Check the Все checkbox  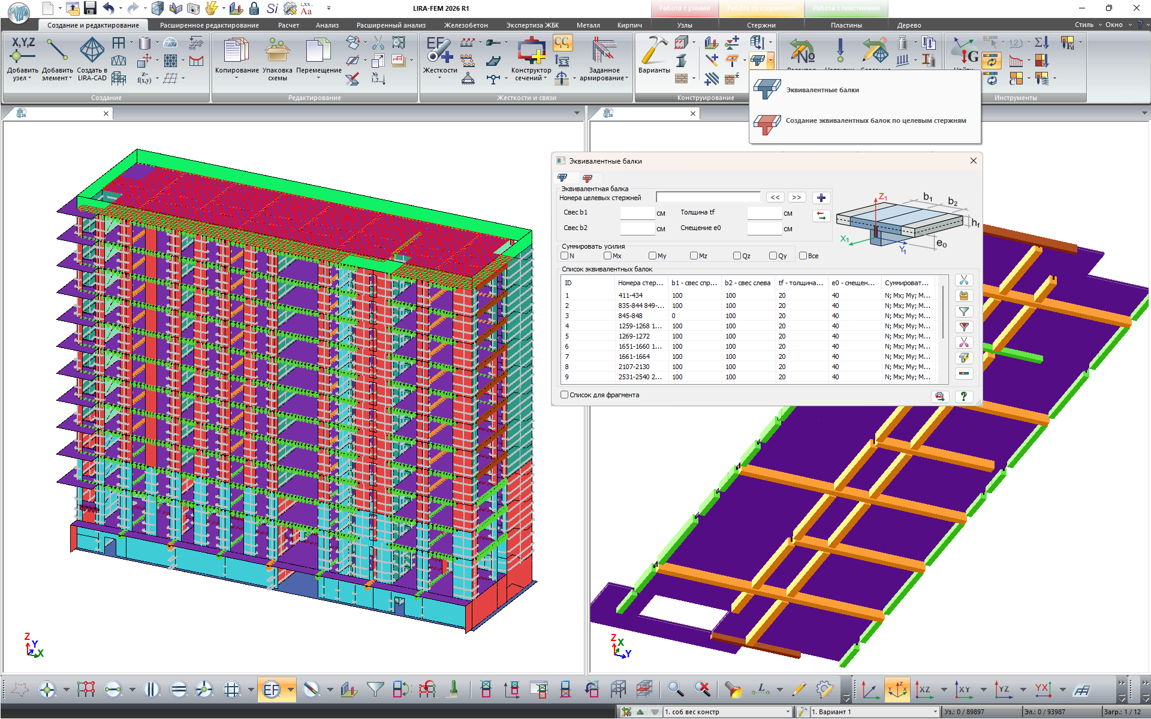(803, 256)
